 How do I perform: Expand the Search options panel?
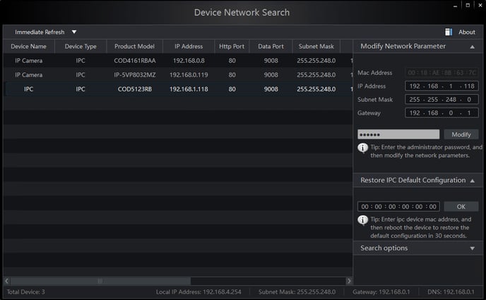(472, 248)
